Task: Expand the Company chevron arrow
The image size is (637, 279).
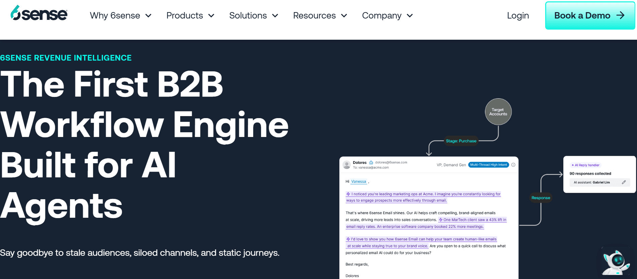Action: (x=410, y=16)
